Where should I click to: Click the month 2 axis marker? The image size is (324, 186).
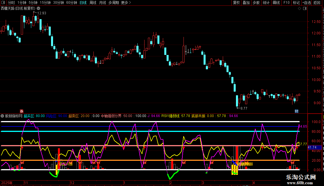tap(171, 183)
